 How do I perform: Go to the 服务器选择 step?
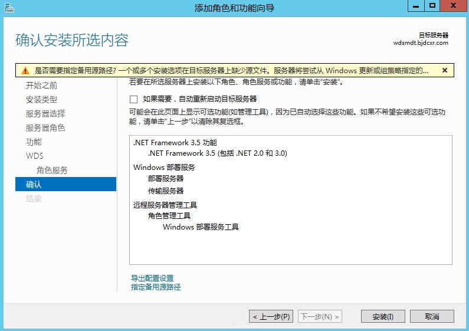click(45, 114)
